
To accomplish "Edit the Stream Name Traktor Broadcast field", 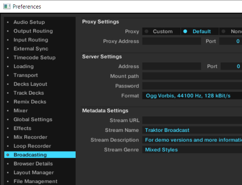I will point(191,130).
